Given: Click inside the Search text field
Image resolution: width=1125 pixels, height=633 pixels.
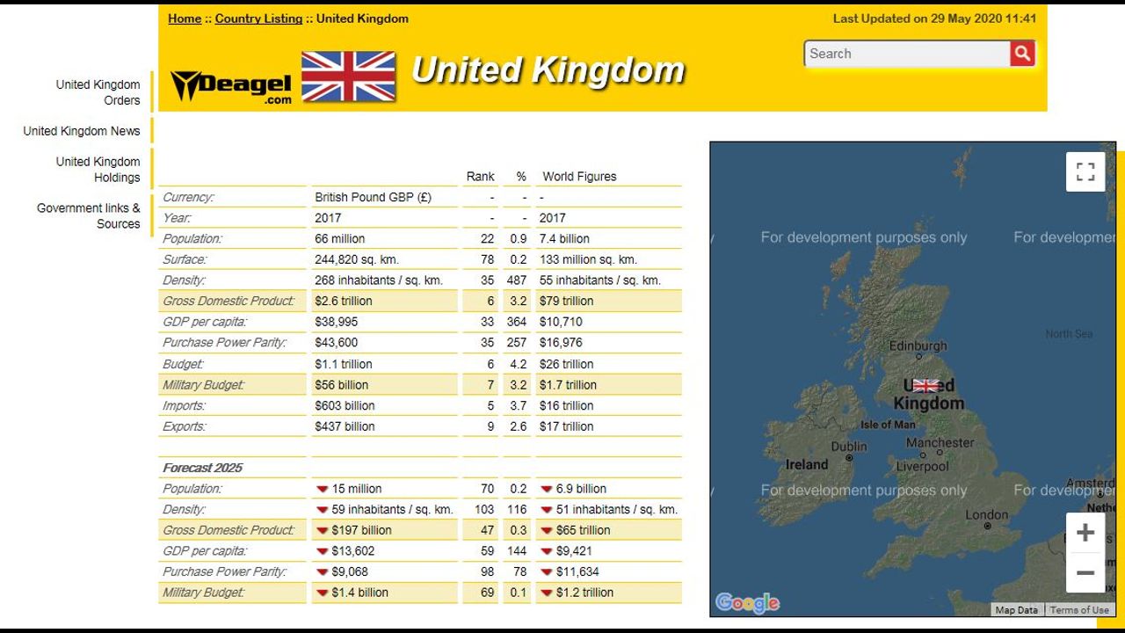Looking at the screenshot, I should [905, 54].
